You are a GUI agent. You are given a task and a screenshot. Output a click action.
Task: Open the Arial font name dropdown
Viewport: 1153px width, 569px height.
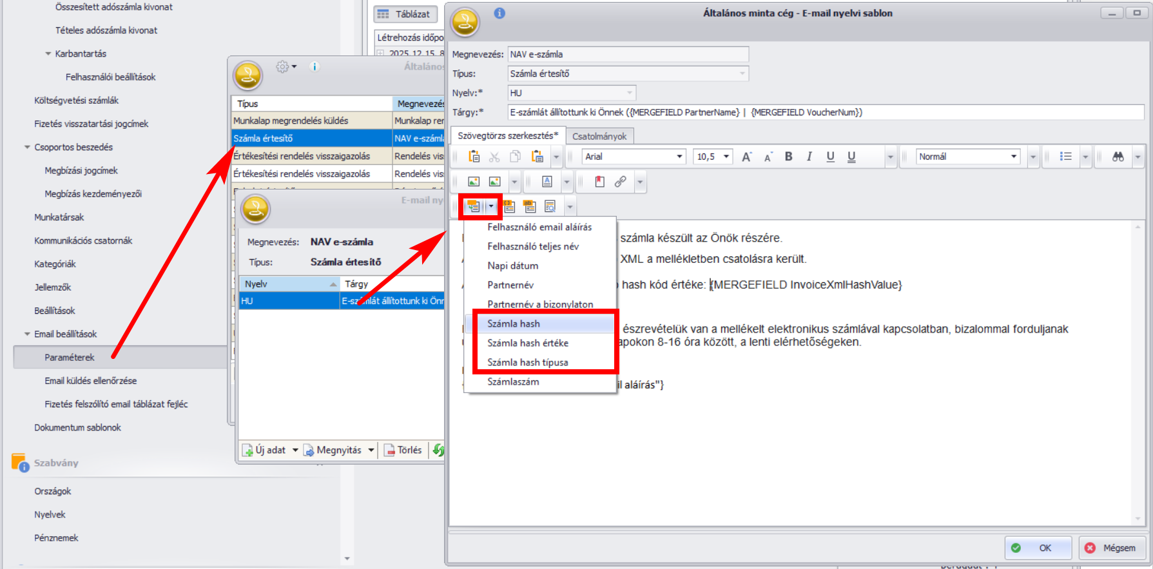679,157
